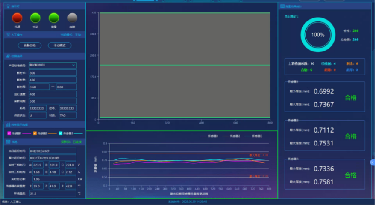Click the light bulb icon in indicator panel header
The image size is (375, 205).
8,6
